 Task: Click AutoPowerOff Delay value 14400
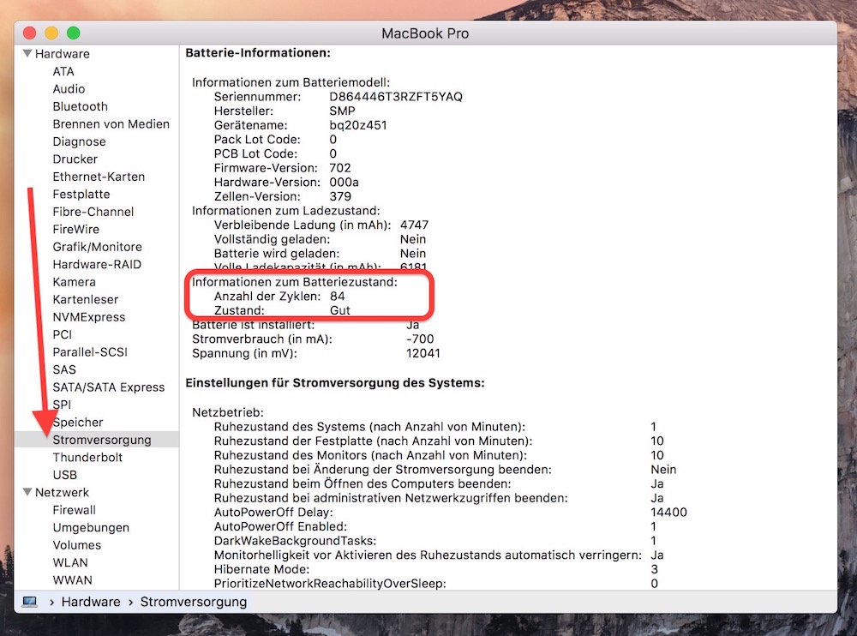click(669, 513)
